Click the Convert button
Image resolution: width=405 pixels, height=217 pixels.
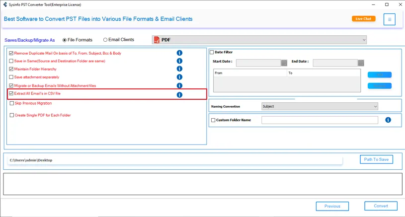381,206
